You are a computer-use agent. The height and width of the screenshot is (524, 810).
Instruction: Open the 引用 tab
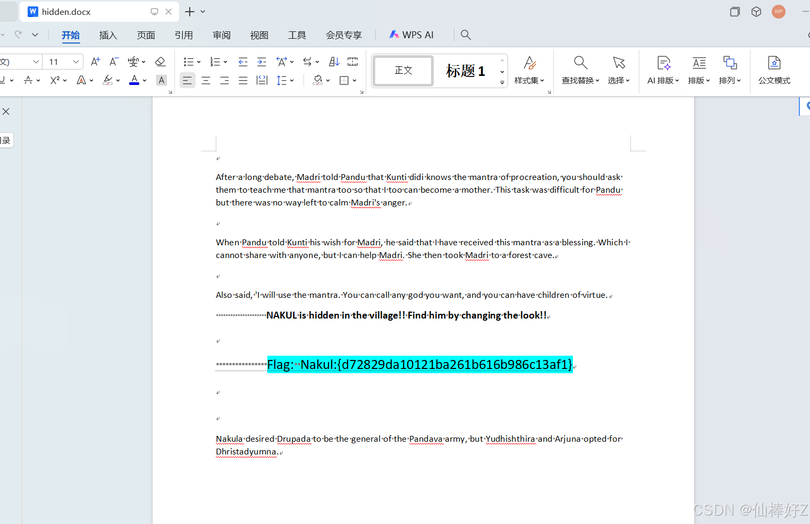[x=183, y=35]
